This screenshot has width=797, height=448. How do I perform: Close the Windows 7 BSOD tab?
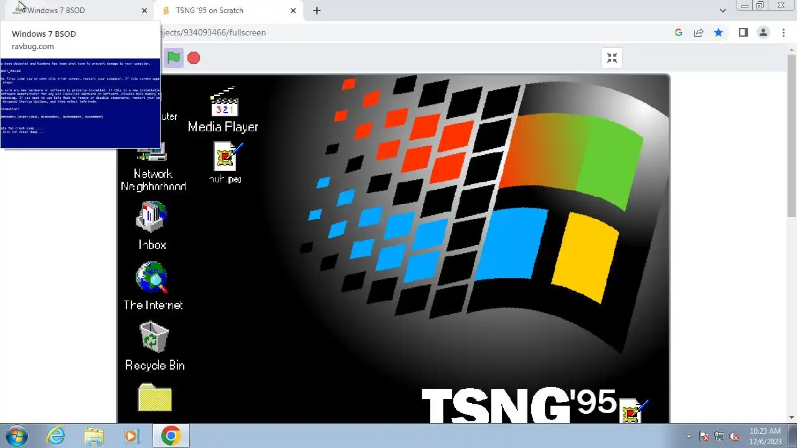coord(144,11)
